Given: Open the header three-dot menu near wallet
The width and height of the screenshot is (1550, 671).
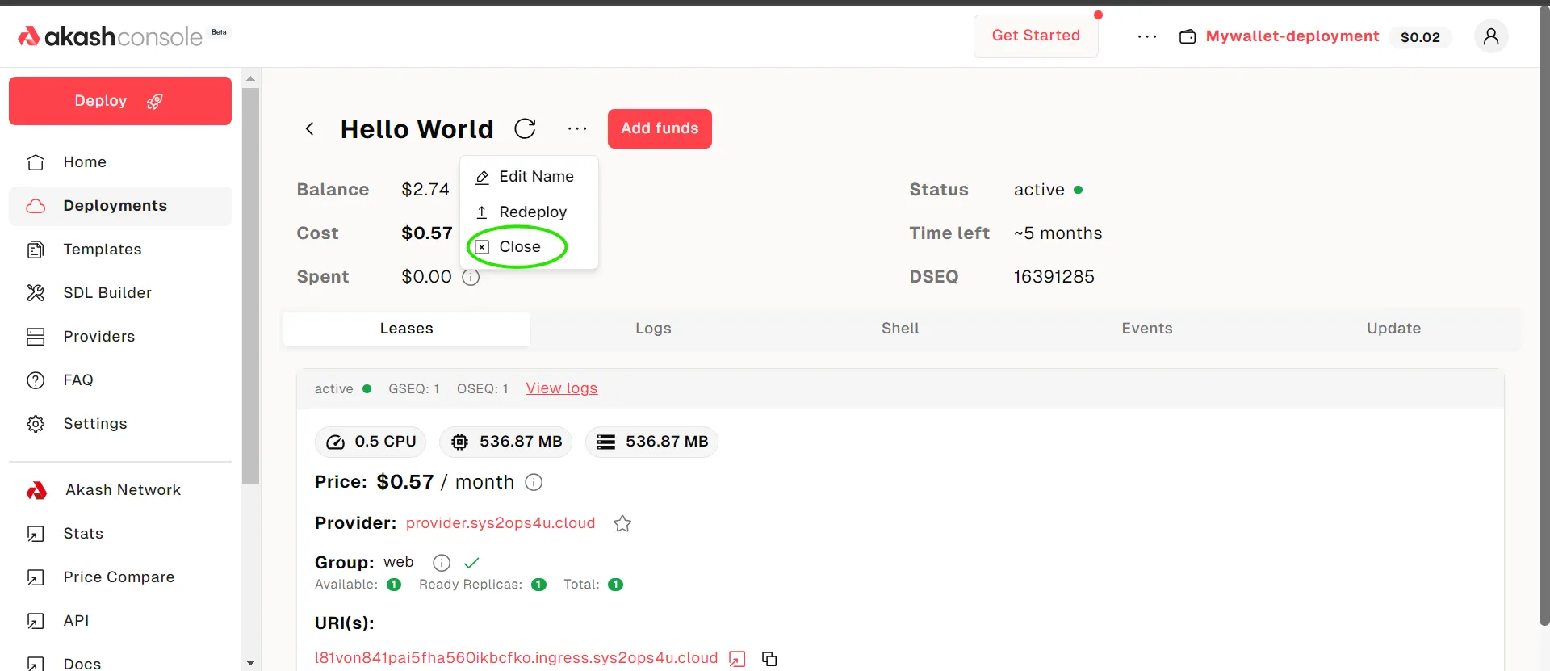Looking at the screenshot, I should point(1147,36).
